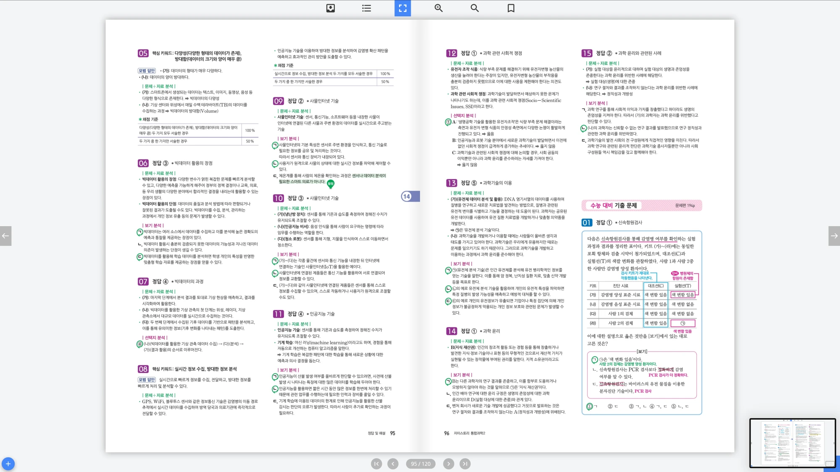The width and height of the screenshot is (840, 472).
Task: Go to previous page with left arrow
Action: (x=5, y=236)
